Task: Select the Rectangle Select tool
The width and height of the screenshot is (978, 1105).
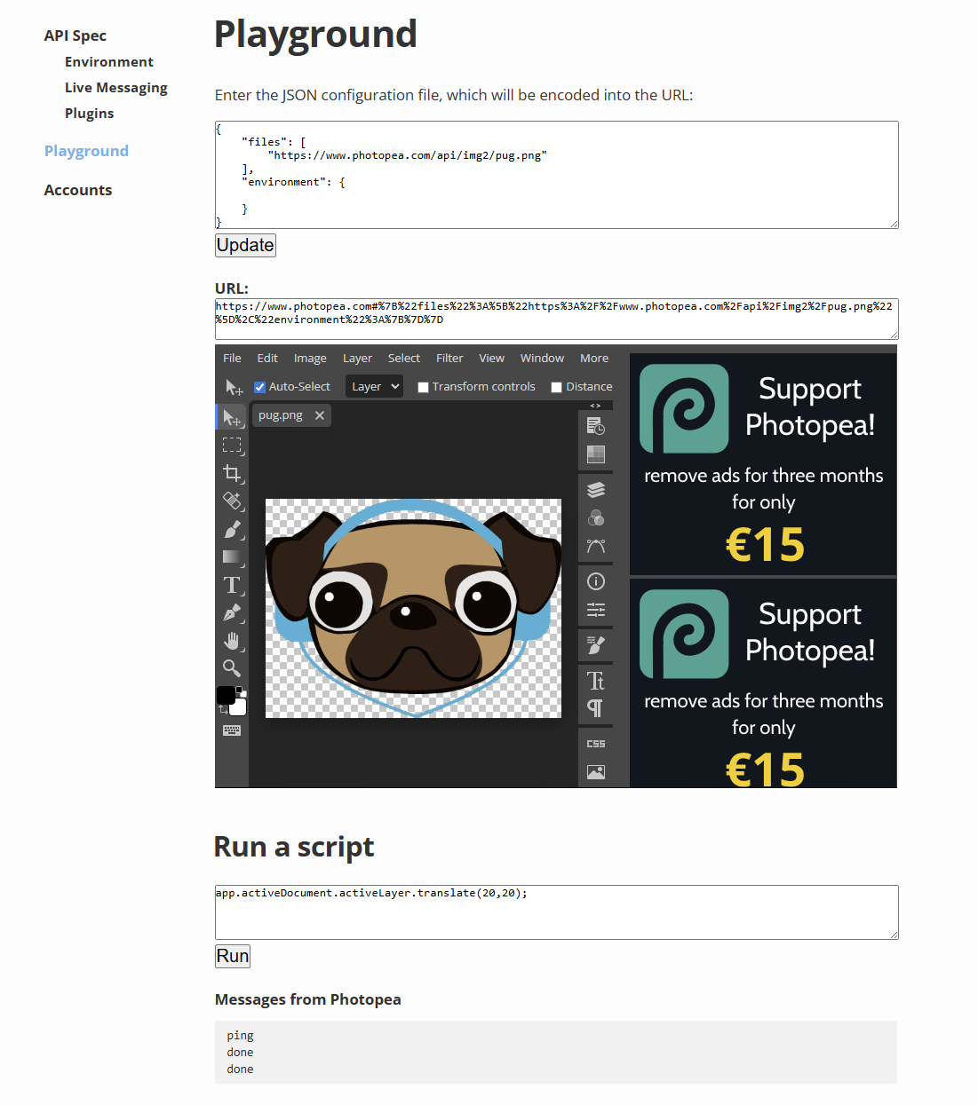Action: [232, 446]
